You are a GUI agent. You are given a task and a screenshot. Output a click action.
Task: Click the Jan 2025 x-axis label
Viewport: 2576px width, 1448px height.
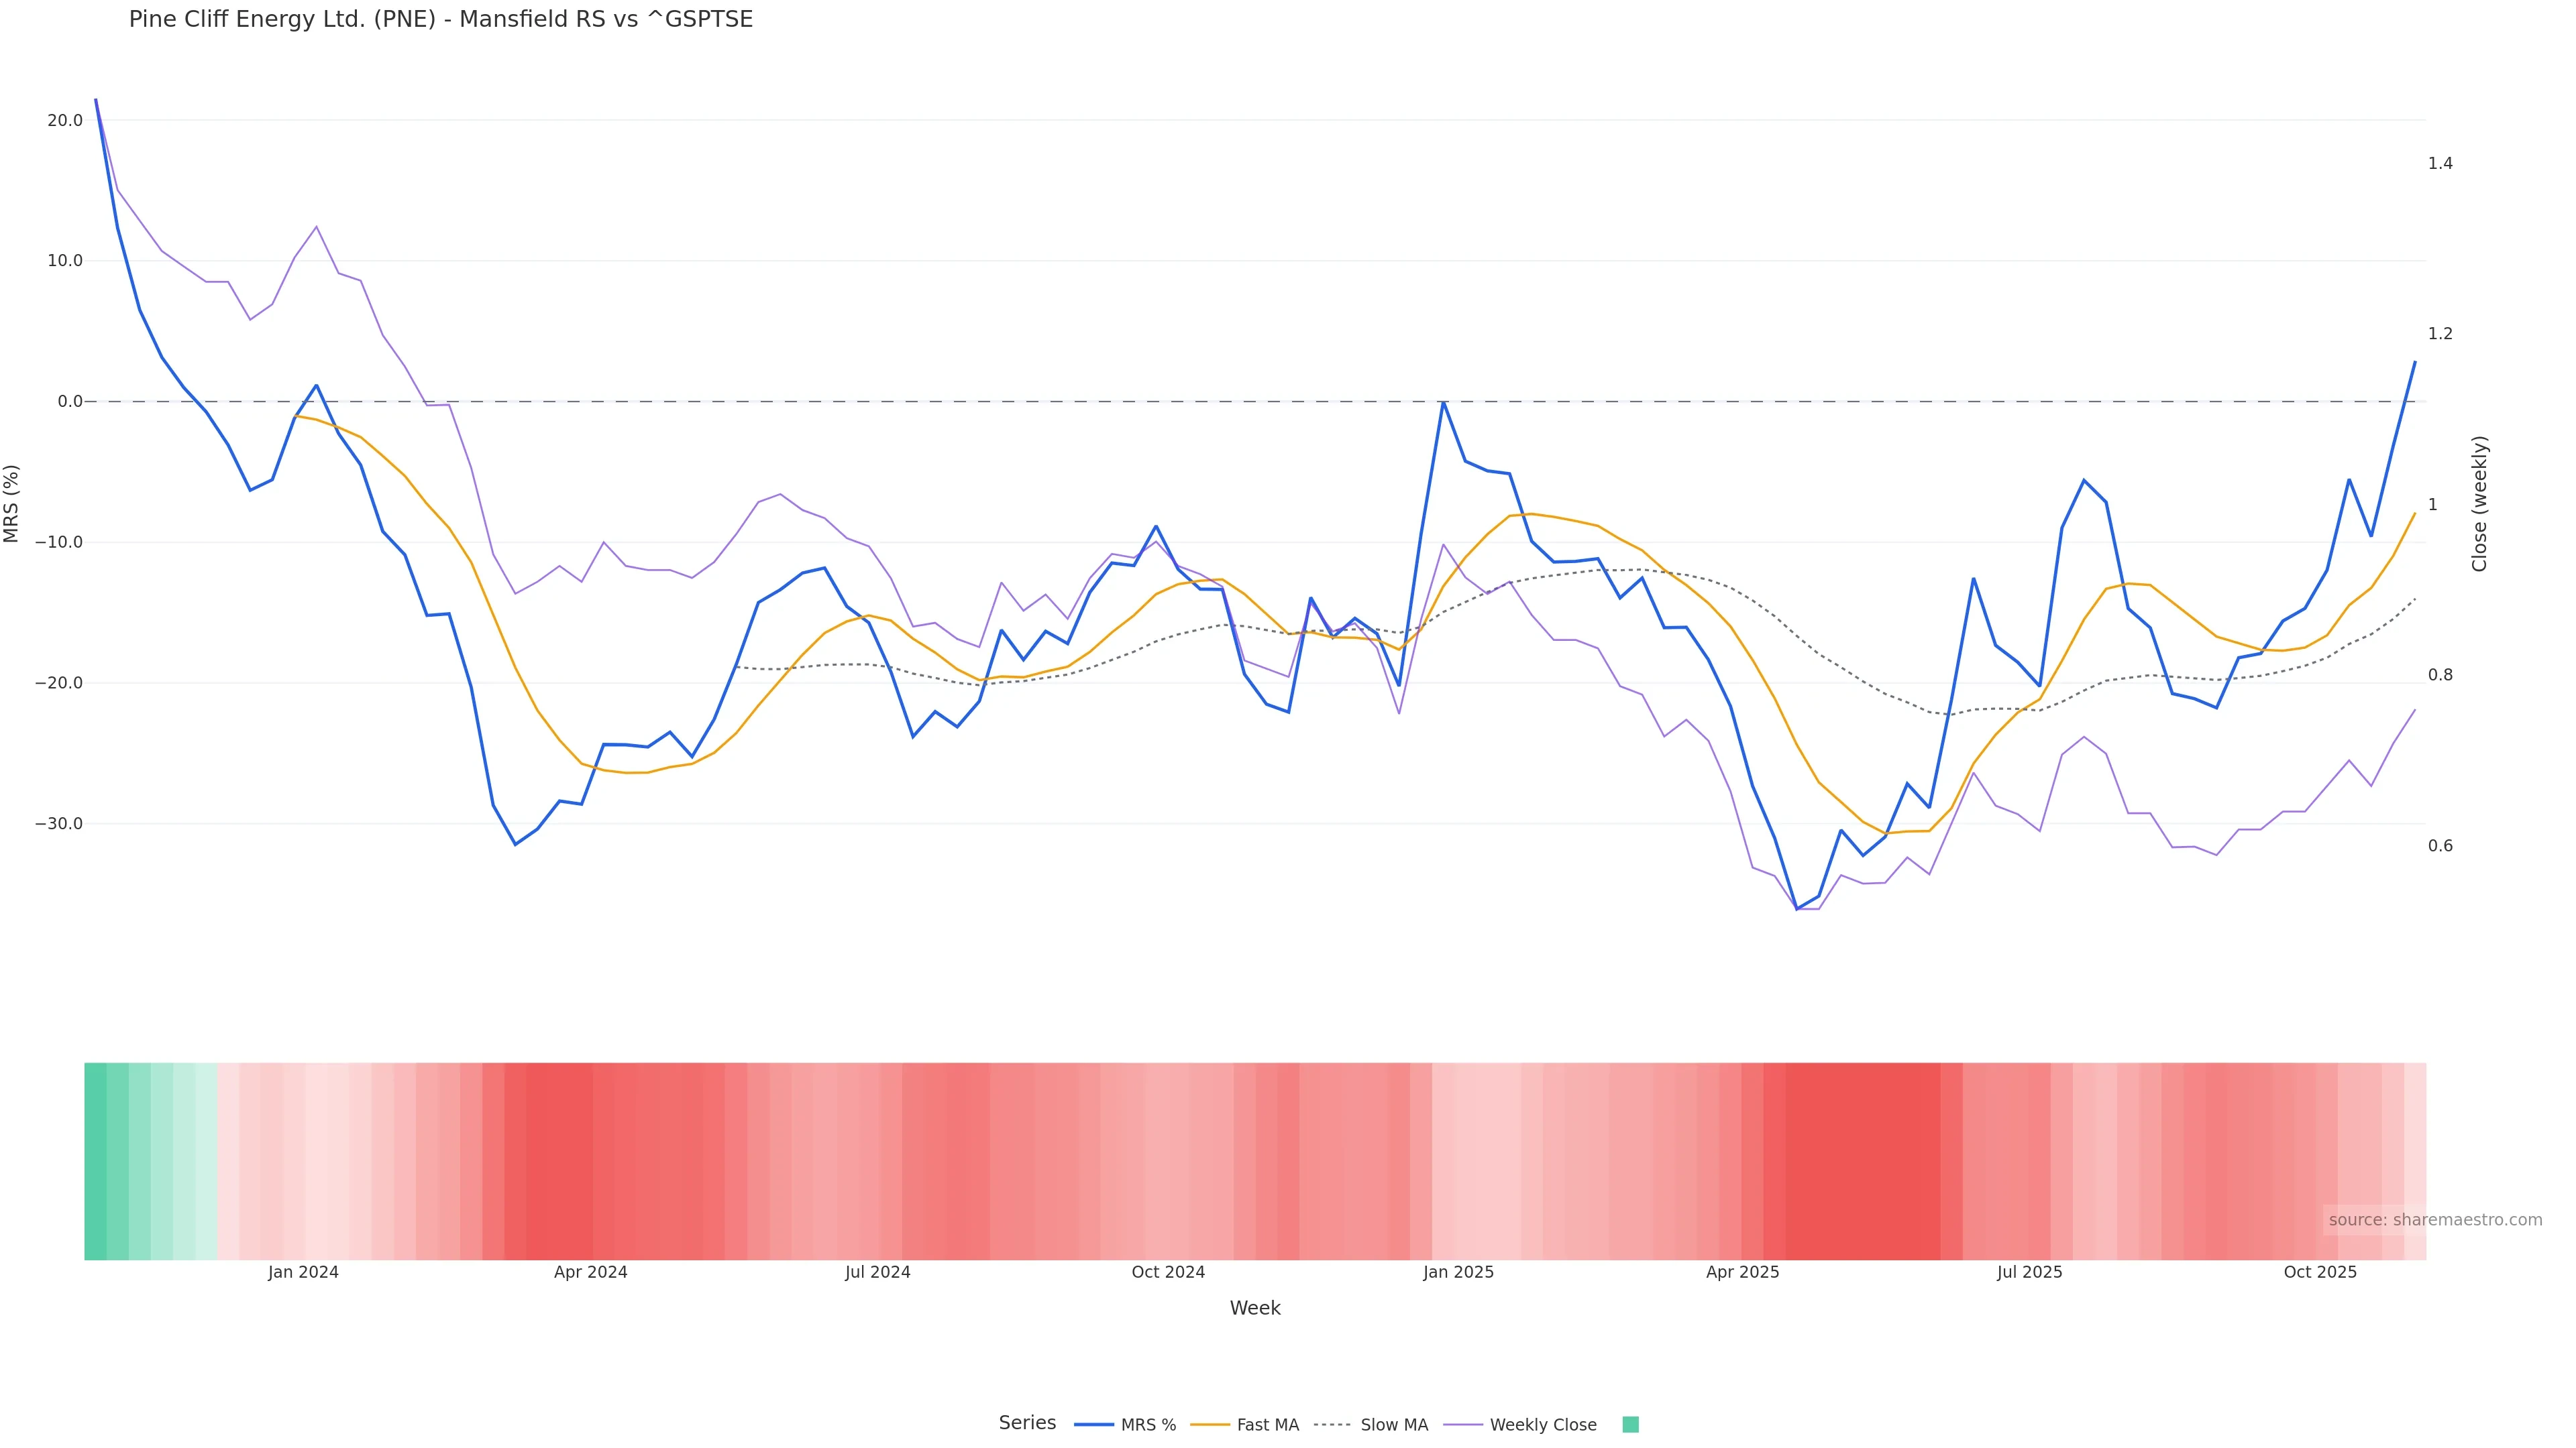1458,1272
